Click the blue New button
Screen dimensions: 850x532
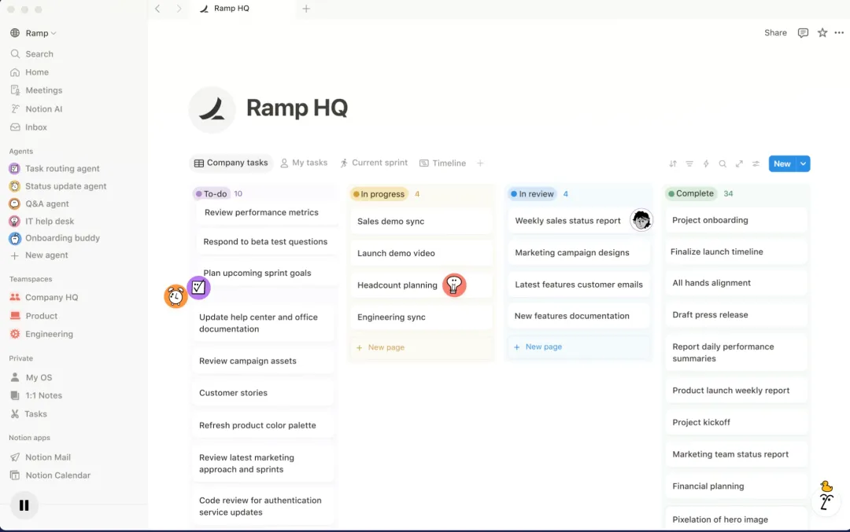[782, 163]
